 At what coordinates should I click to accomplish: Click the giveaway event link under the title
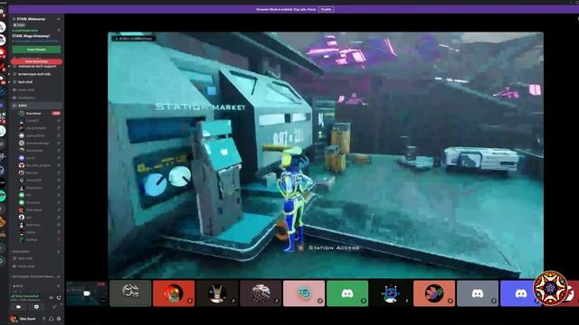click(35, 42)
